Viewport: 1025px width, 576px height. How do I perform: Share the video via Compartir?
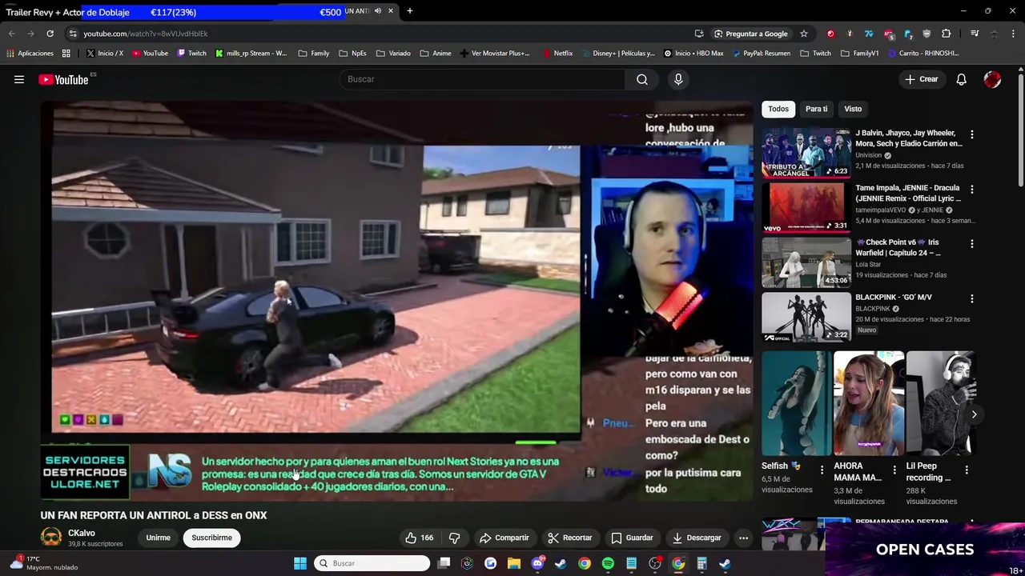(504, 538)
